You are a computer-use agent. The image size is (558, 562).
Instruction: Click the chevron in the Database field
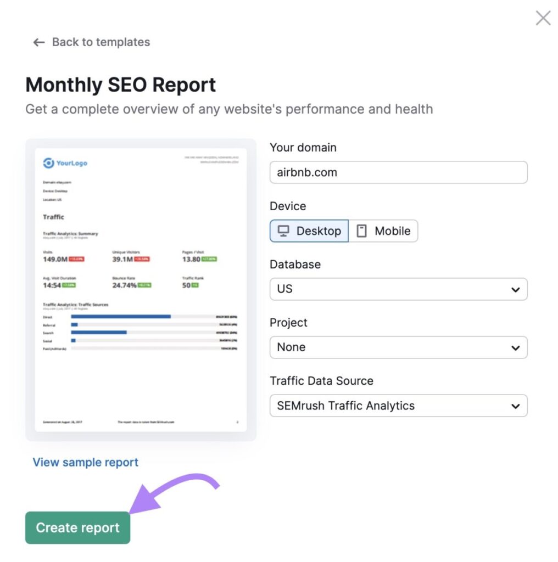point(515,289)
